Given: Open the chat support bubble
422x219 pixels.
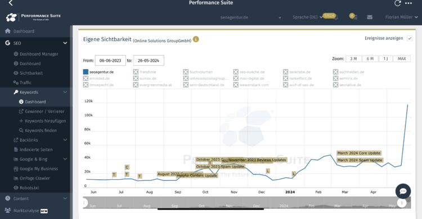Looking at the screenshot, I should point(403,191).
